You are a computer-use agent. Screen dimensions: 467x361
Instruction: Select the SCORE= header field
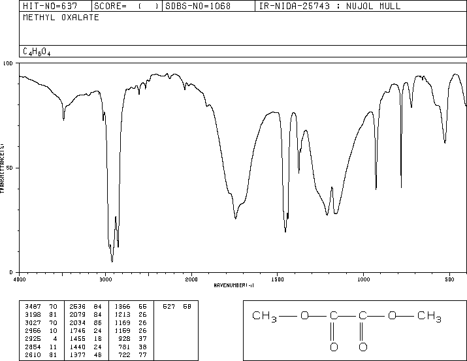pos(127,6)
